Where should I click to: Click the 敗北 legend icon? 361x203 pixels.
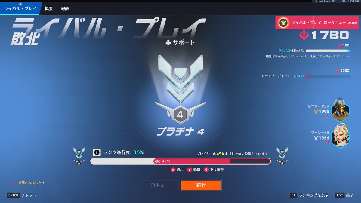(x=173, y=170)
